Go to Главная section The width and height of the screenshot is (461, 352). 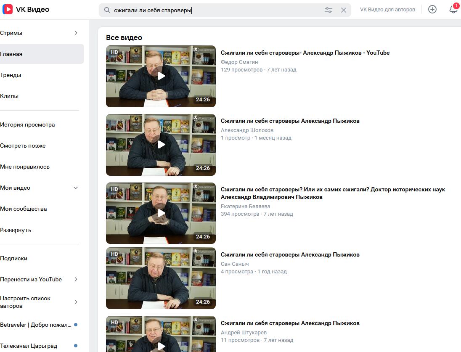coord(42,54)
